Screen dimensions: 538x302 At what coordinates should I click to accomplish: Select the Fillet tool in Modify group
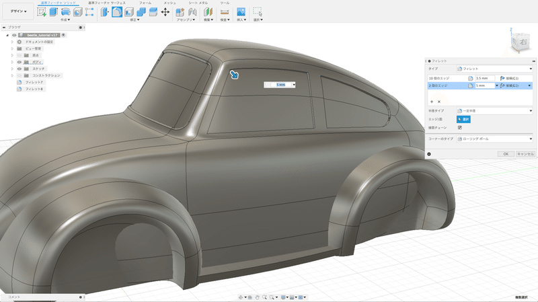point(116,12)
